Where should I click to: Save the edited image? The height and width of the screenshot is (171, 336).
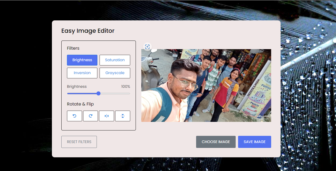(254, 142)
